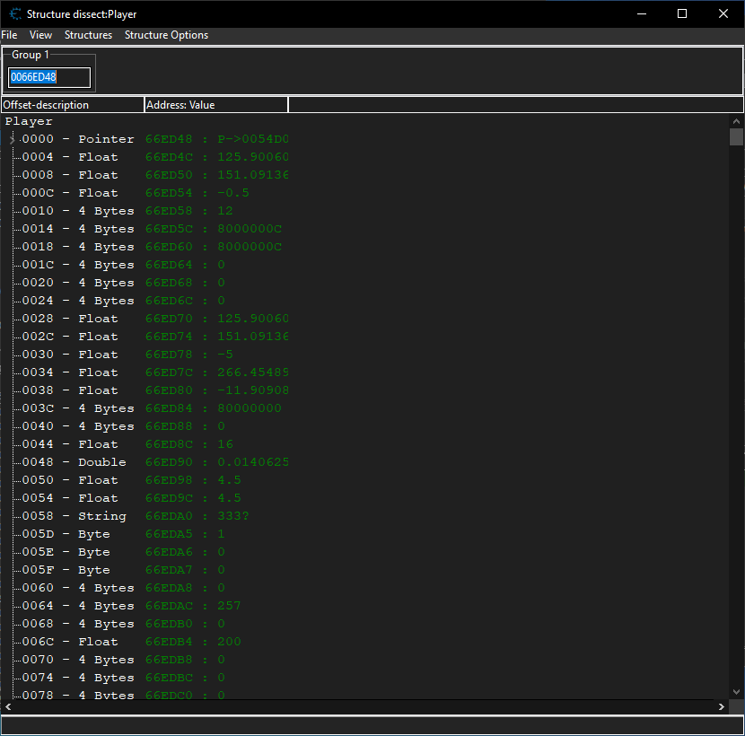Click the Group 1 address input field
Image resolution: width=745 pixels, height=736 pixels.
pos(49,78)
